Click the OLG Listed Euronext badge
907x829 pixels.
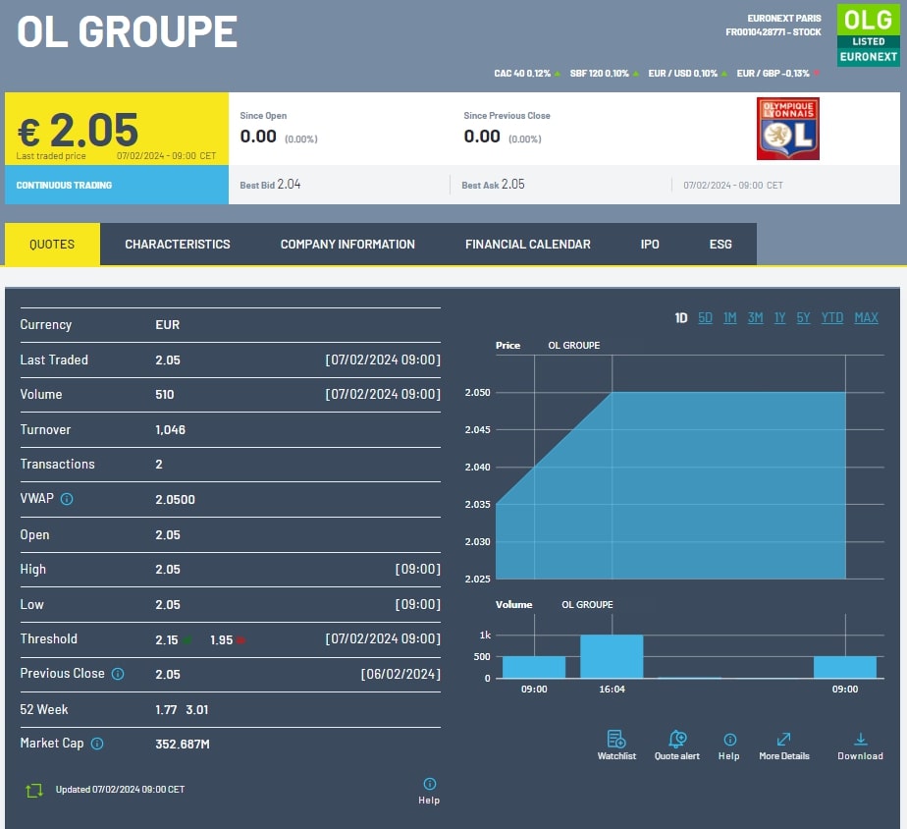pyautogui.click(x=869, y=35)
